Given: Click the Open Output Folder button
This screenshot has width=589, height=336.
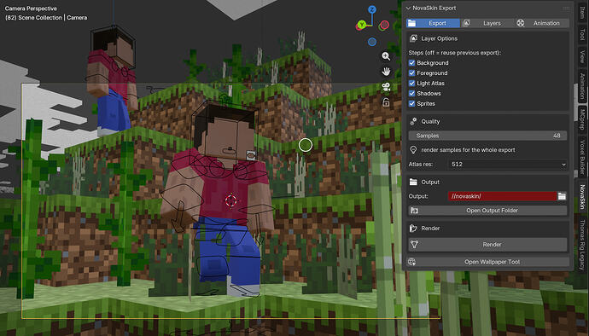Looking at the screenshot, I should click(487, 211).
